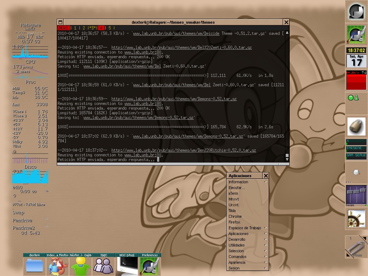Viewport: 368px width, 276px height.
Task: Open Window Maker preferences dock icon
Action: click(x=356, y=34)
